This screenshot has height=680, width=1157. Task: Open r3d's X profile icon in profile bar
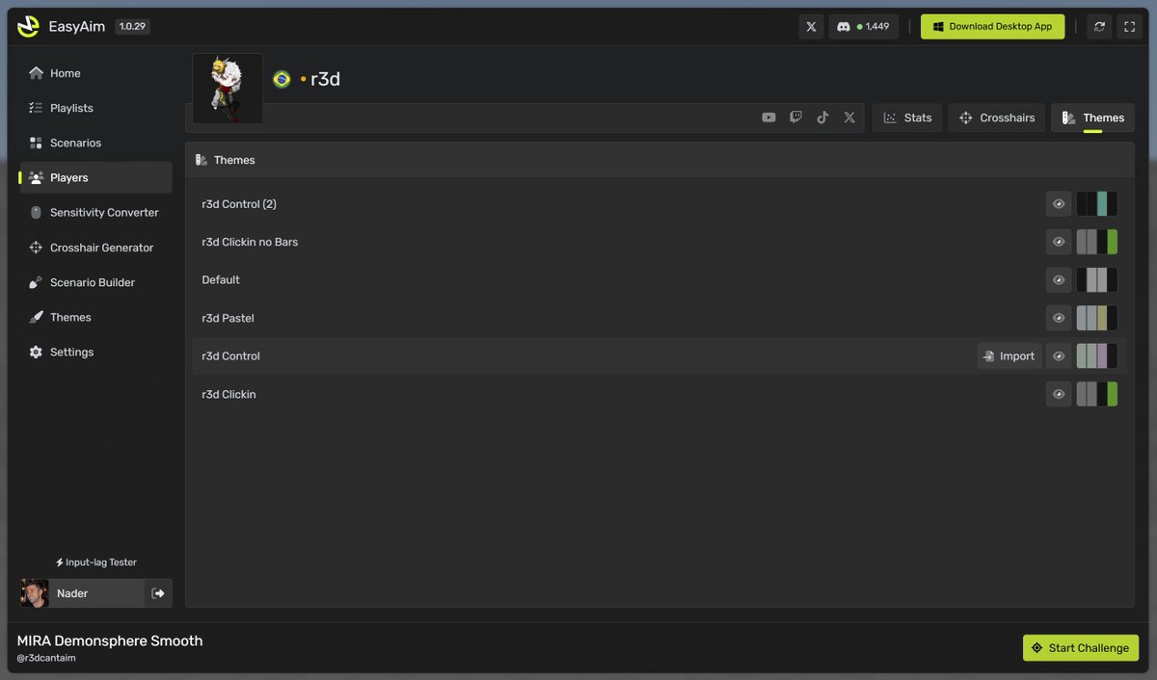click(x=849, y=118)
